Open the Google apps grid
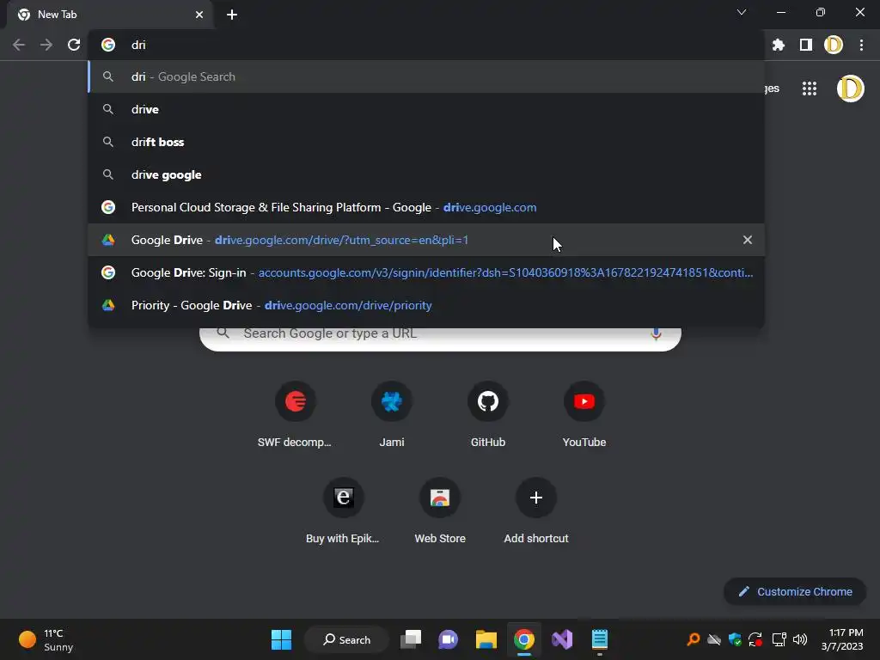The image size is (880, 660). click(810, 89)
